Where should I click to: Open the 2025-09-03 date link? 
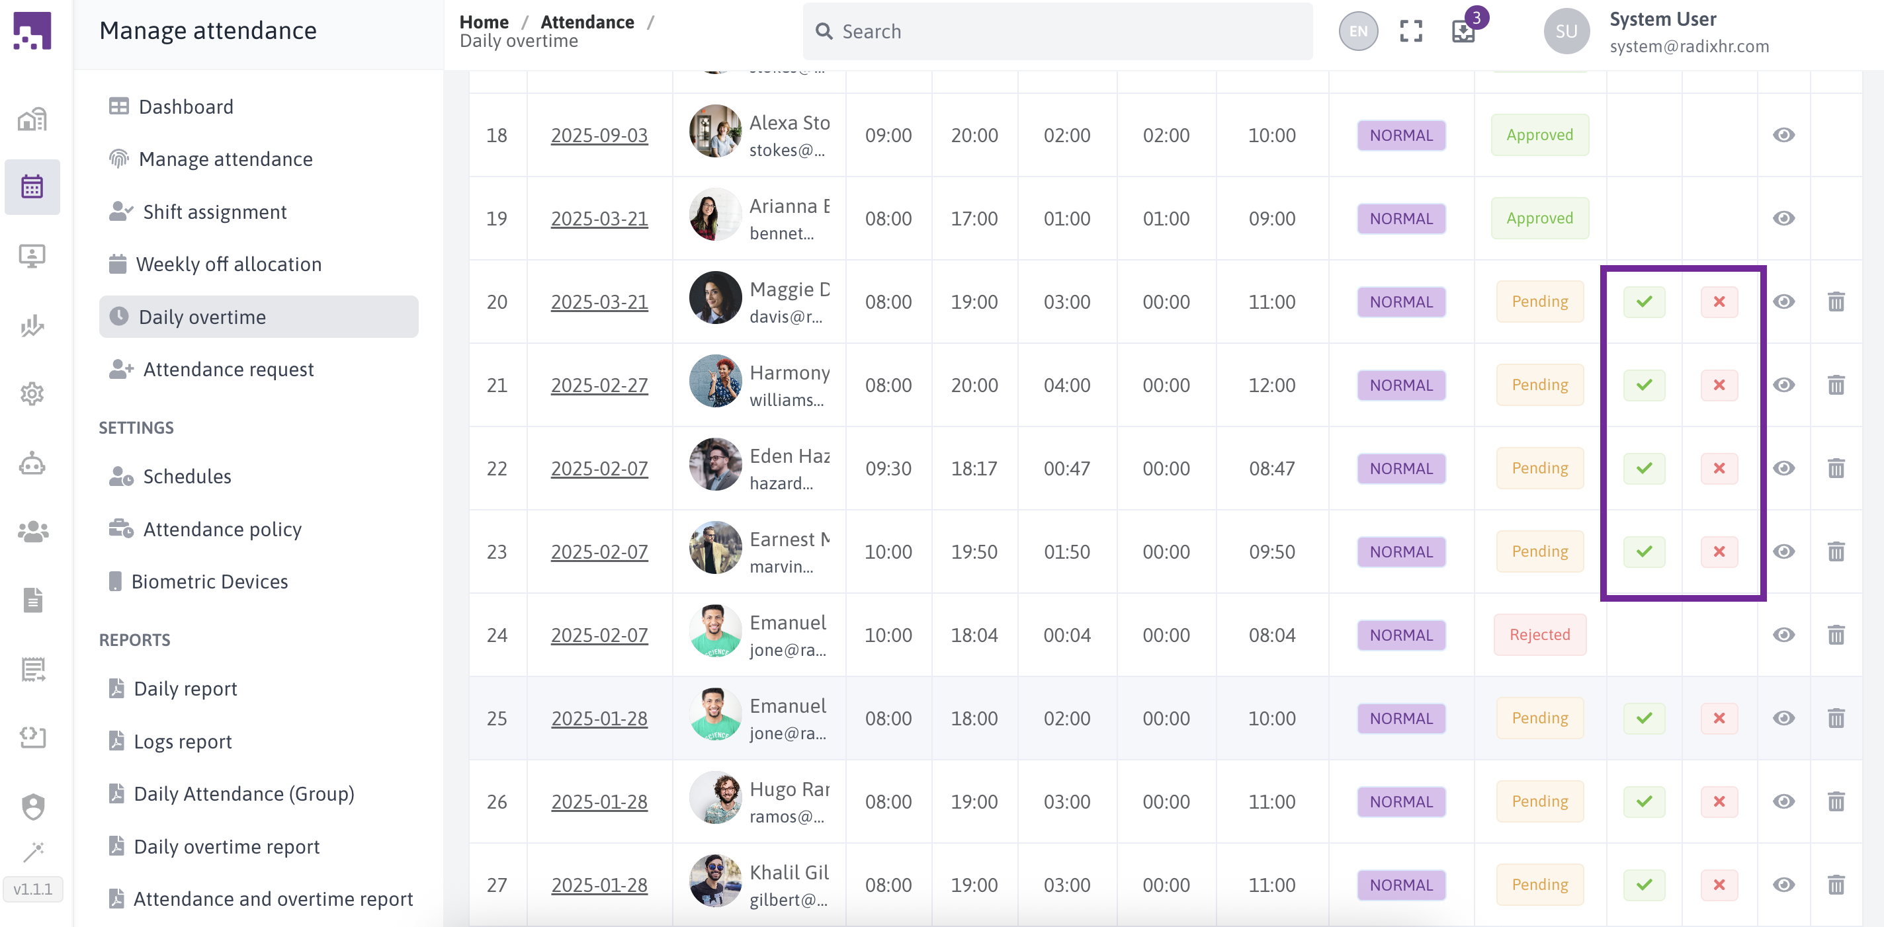point(599,136)
